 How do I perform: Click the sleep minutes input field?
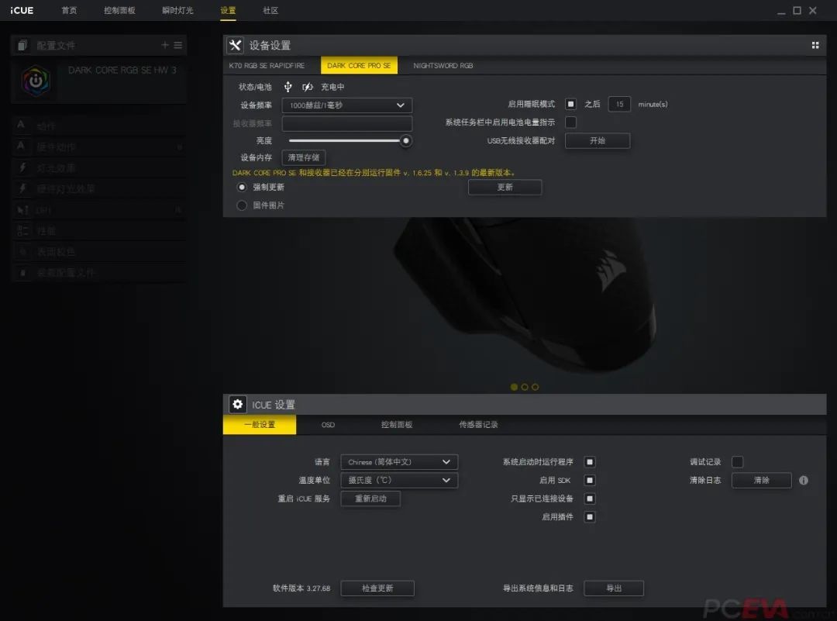pyautogui.click(x=619, y=104)
